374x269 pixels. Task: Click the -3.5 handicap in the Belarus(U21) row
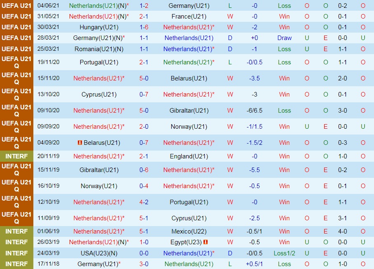tap(255, 78)
